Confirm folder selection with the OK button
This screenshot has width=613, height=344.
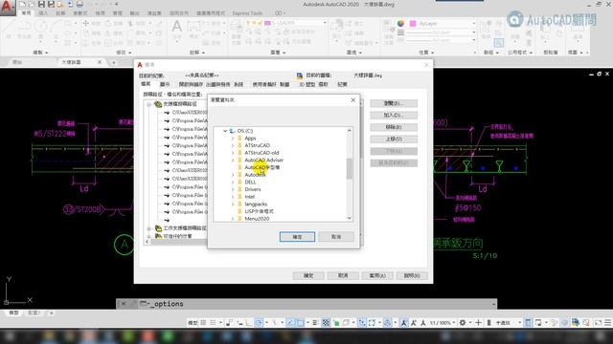(297, 237)
